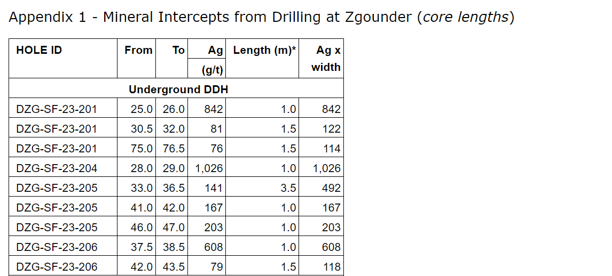Select the To value 32.0 cell
This screenshot has width=612, height=276.
coord(174,129)
